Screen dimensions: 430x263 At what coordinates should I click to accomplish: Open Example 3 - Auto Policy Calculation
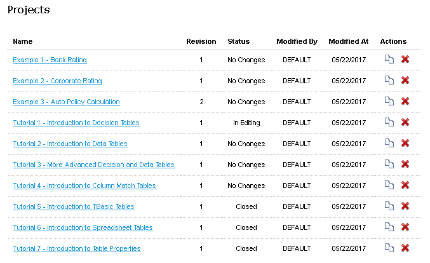click(x=66, y=102)
